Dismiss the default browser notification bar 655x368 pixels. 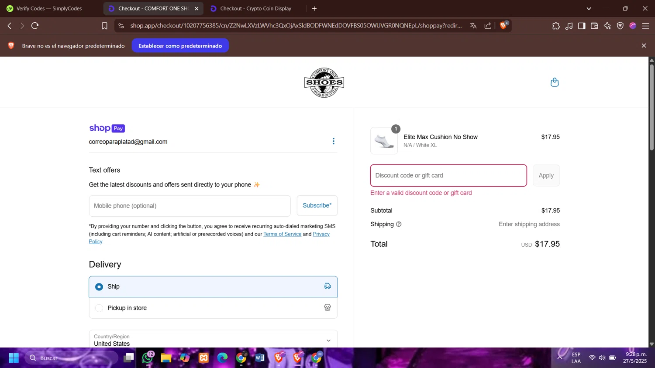pos(644,45)
